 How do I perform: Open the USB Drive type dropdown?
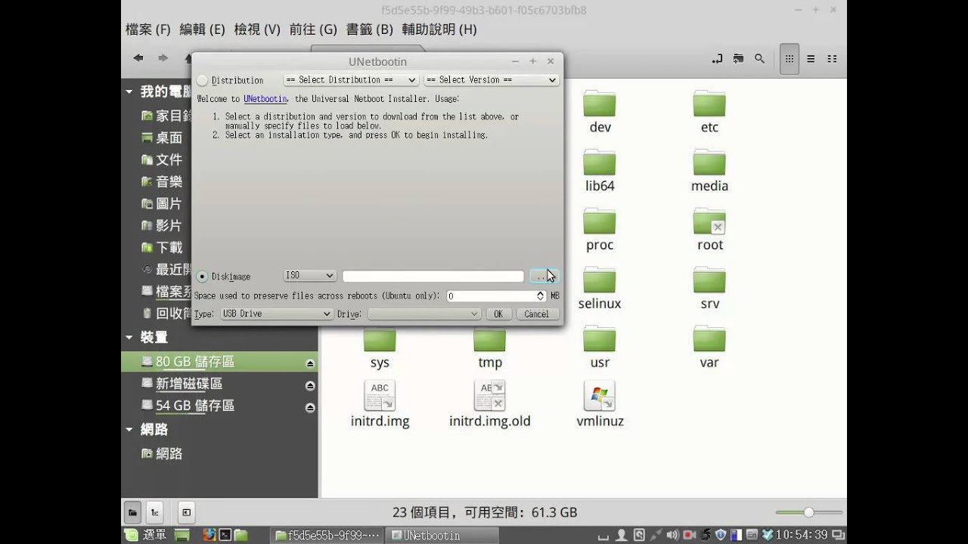tap(276, 314)
